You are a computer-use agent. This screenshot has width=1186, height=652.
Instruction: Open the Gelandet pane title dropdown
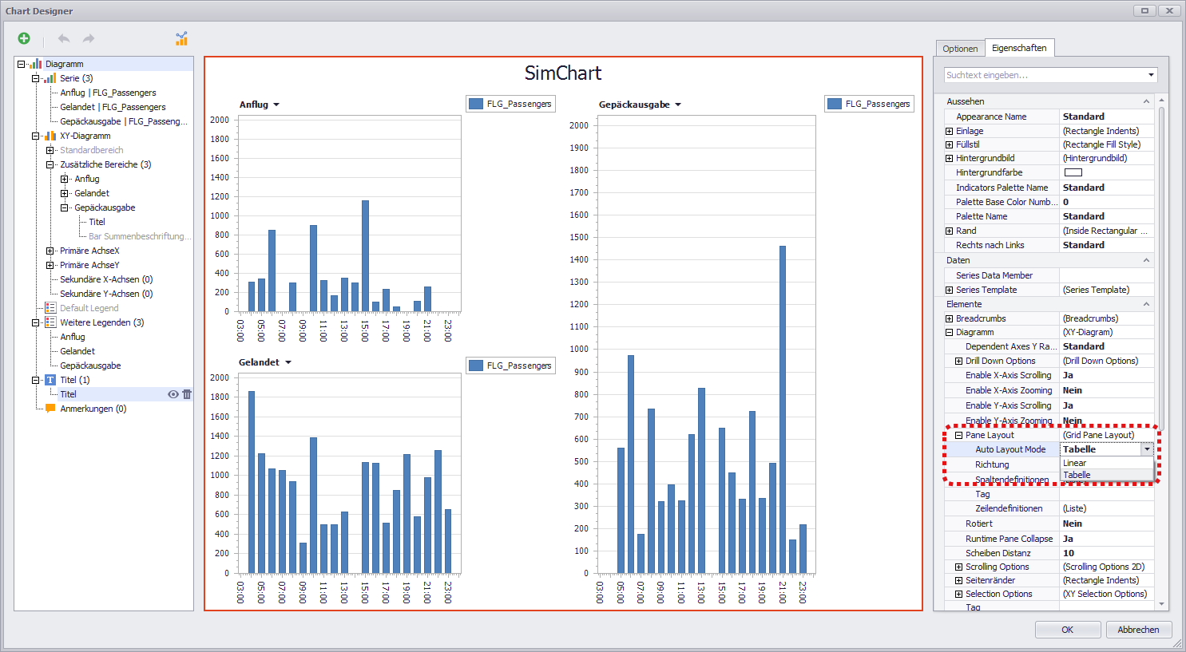(x=288, y=362)
